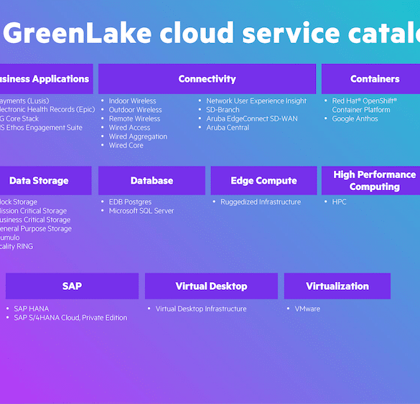Click 5G Core Stack item
This screenshot has width=420, height=404.
point(19,118)
